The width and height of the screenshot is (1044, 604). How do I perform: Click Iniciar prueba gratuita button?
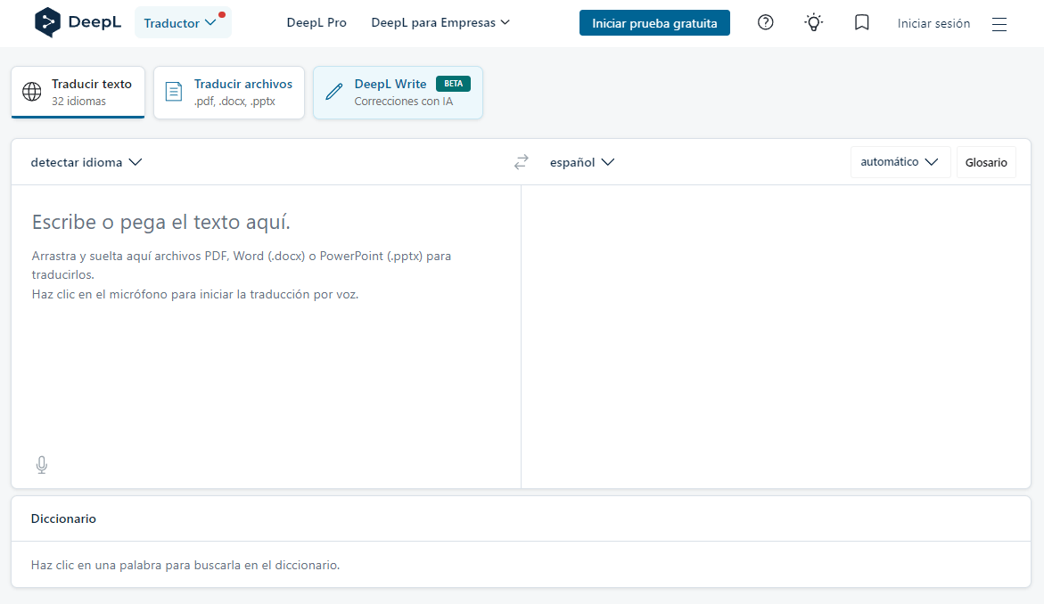click(x=654, y=22)
